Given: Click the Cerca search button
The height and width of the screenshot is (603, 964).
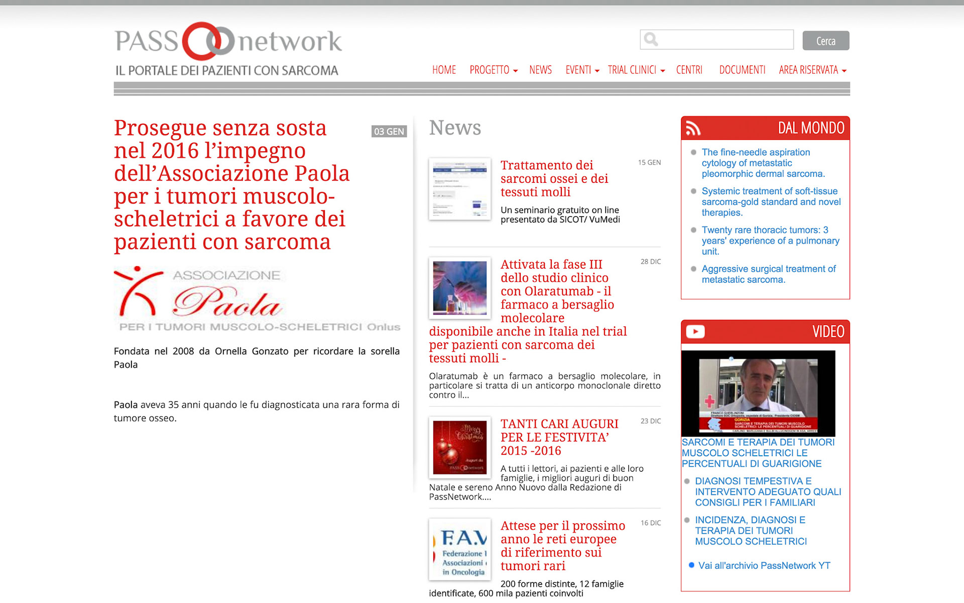Looking at the screenshot, I should (x=825, y=41).
